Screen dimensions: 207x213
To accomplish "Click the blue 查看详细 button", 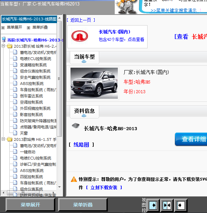I will (191, 139).
